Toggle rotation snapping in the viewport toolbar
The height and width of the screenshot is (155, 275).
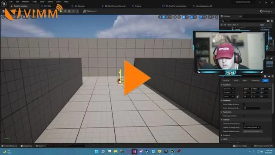192,17
